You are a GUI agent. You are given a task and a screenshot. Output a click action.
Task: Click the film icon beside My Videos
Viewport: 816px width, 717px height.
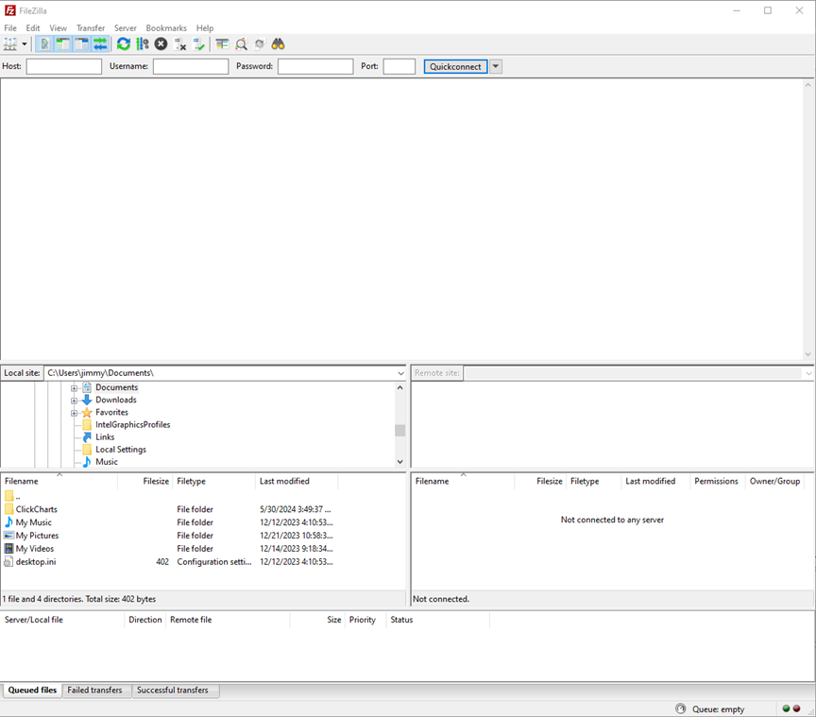[8, 548]
